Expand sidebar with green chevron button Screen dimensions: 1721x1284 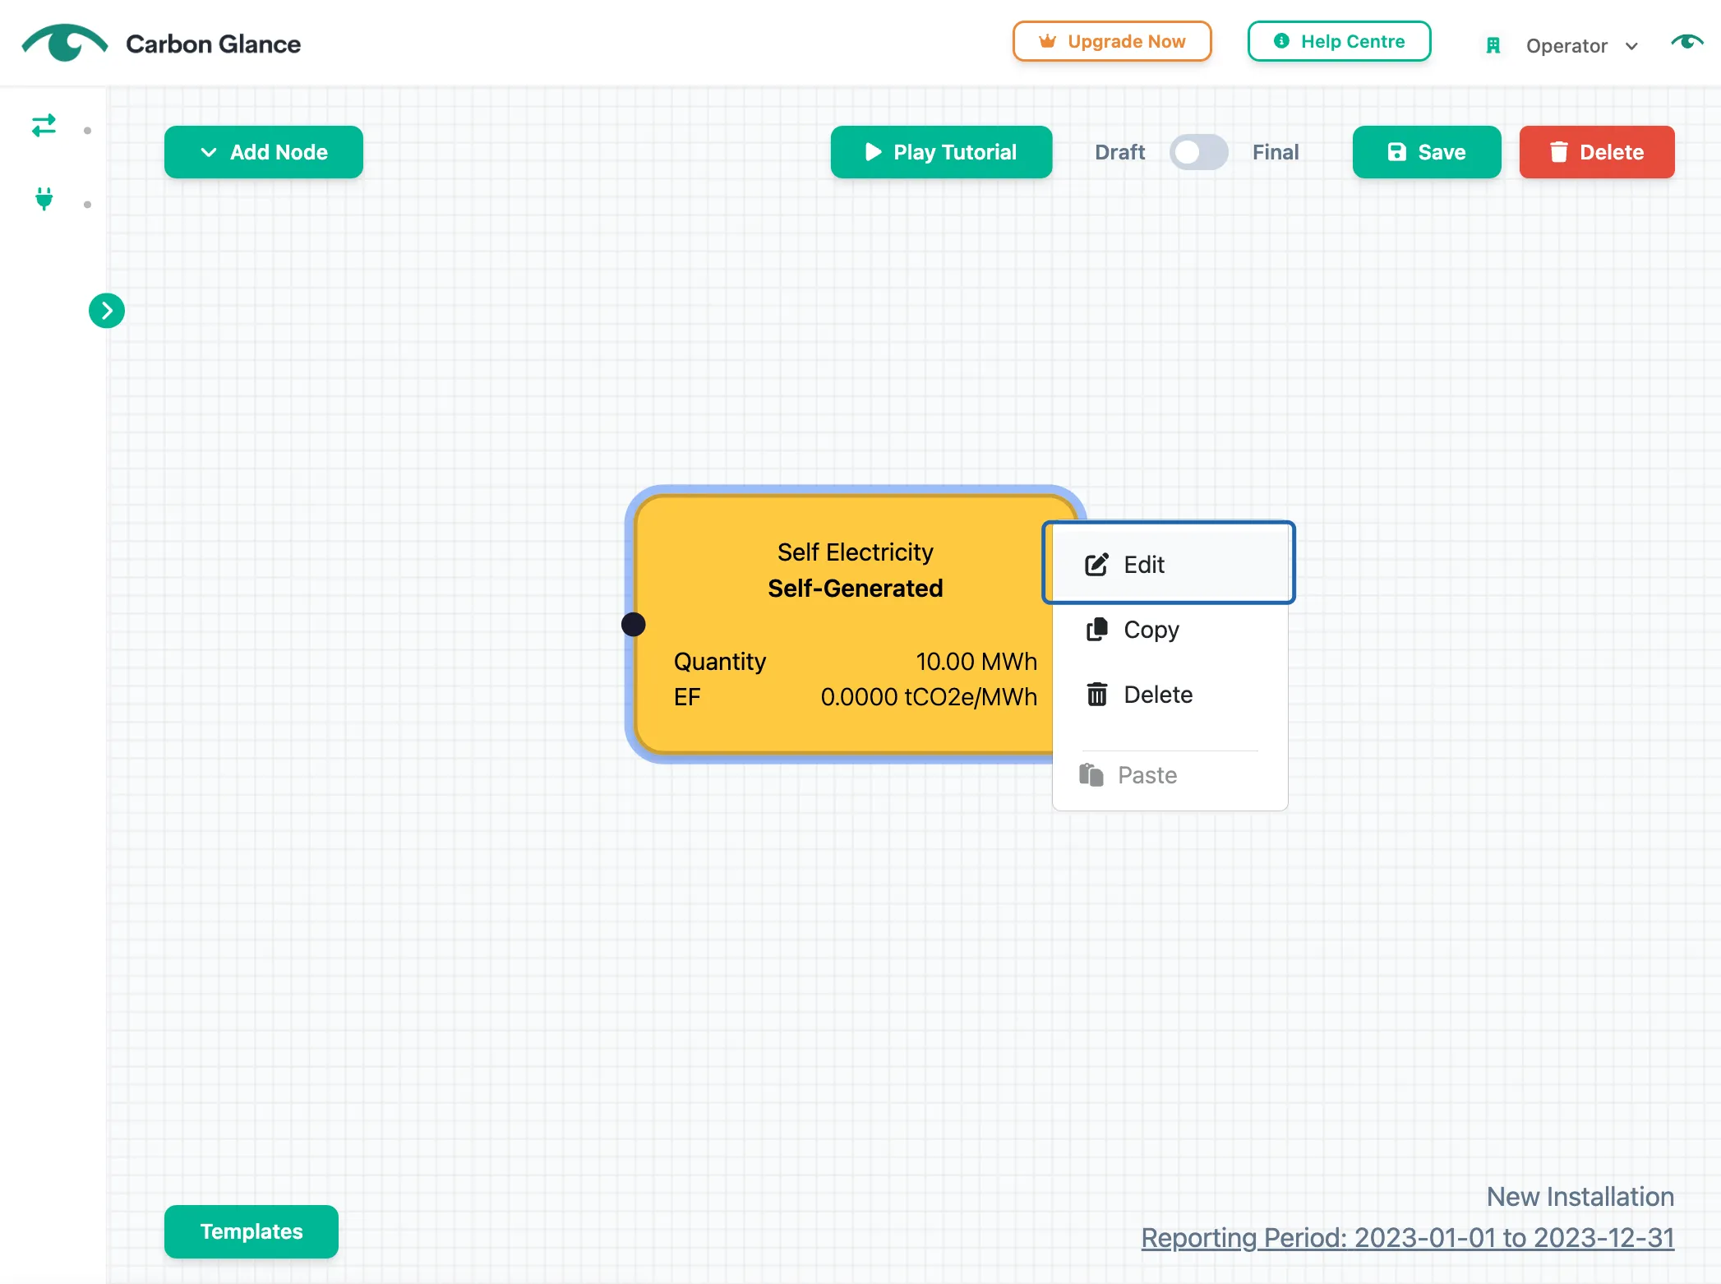107,311
